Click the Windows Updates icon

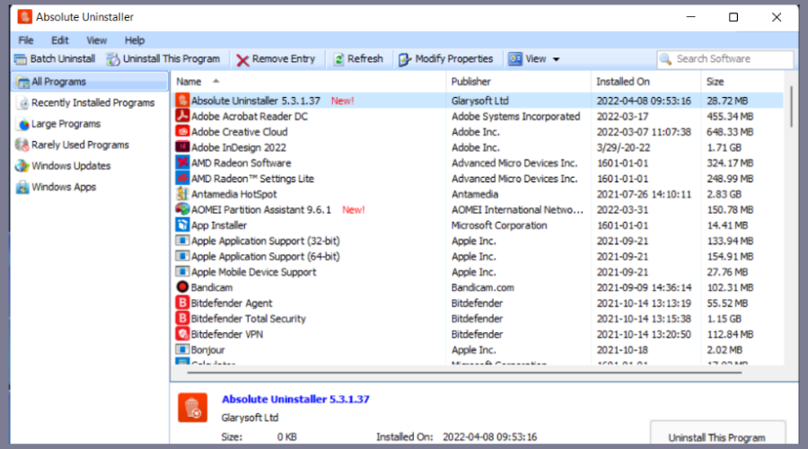coord(22,166)
